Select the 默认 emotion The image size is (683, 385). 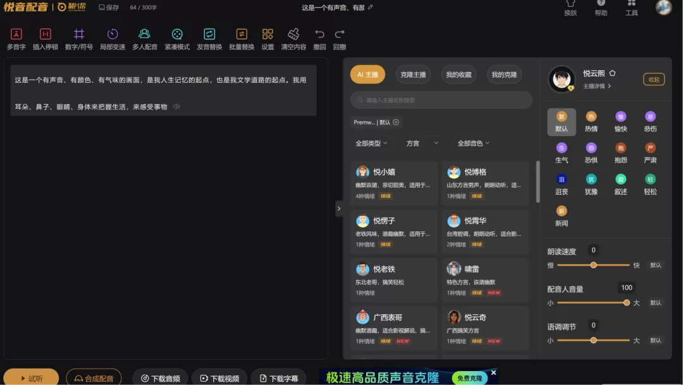pyautogui.click(x=562, y=122)
